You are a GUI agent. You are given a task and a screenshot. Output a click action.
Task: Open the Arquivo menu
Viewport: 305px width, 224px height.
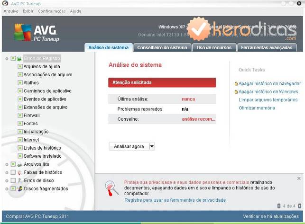11,11
